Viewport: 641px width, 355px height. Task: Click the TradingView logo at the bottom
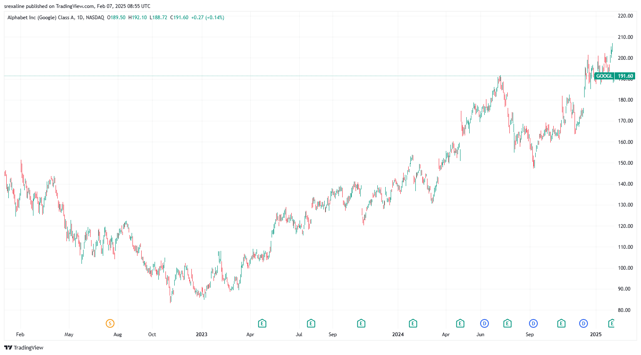[x=24, y=347]
